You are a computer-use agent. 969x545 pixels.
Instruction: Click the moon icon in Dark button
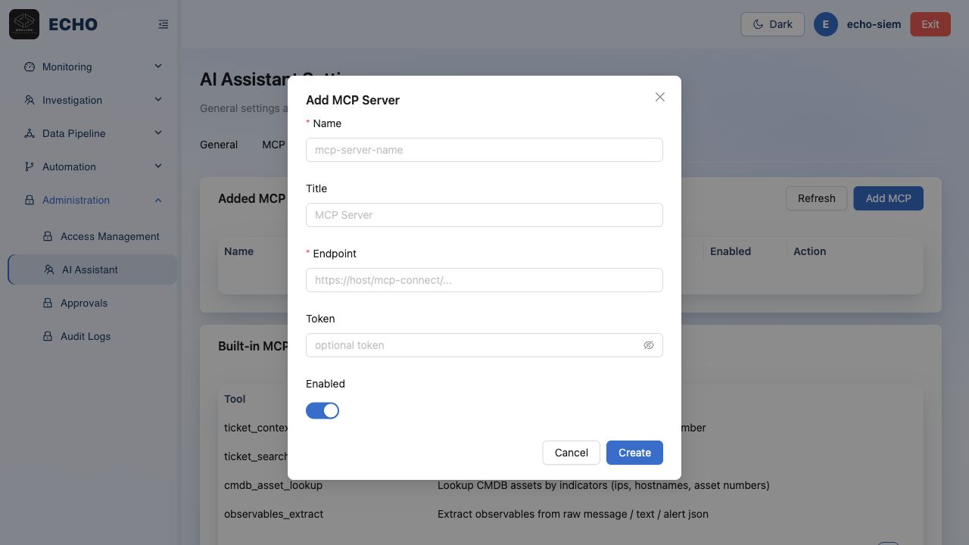758,24
